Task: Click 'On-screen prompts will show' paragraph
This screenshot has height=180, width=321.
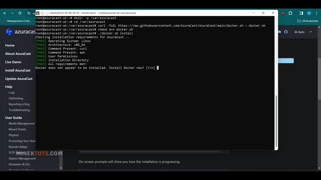Action: coord(129,162)
